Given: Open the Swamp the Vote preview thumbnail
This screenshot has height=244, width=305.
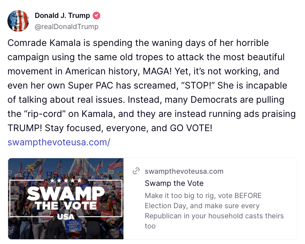Looking at the screenshot, I should (x=66, y=199).
